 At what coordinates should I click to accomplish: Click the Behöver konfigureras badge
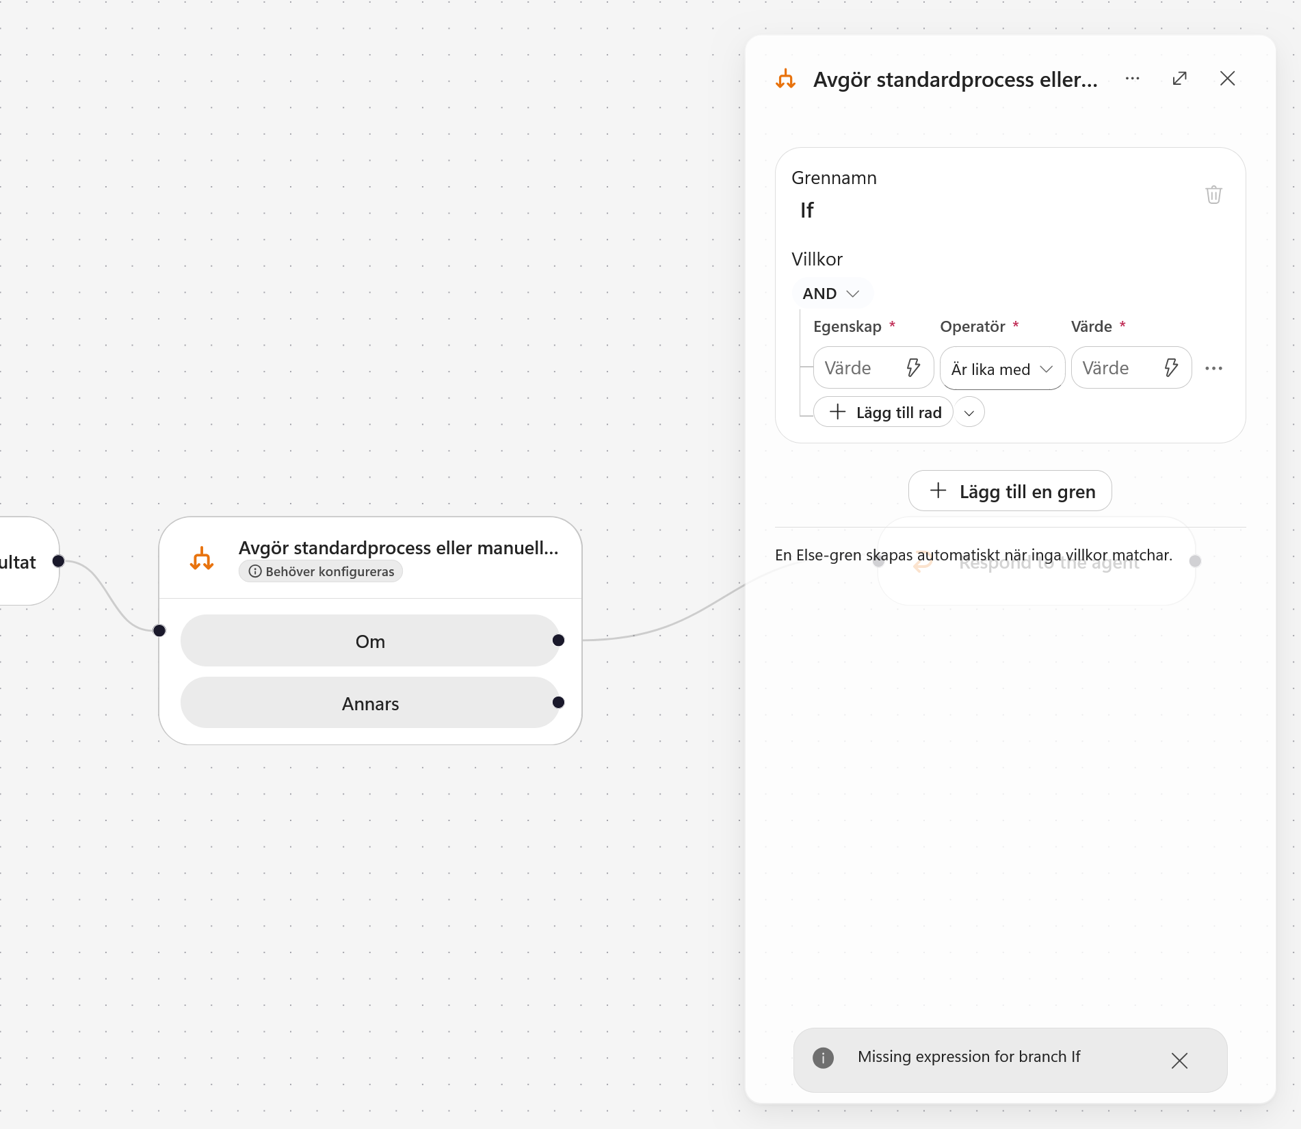pos(321,571)
